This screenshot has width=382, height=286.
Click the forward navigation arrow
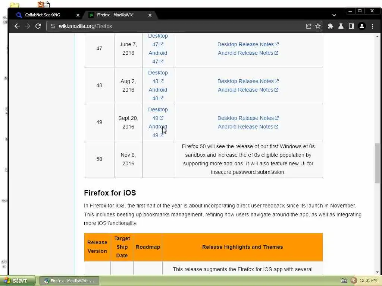[x=28, y=26]
